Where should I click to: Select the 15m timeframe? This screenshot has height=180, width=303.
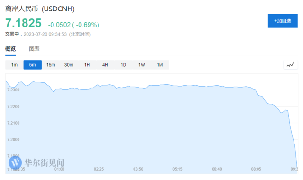[51, 65]
